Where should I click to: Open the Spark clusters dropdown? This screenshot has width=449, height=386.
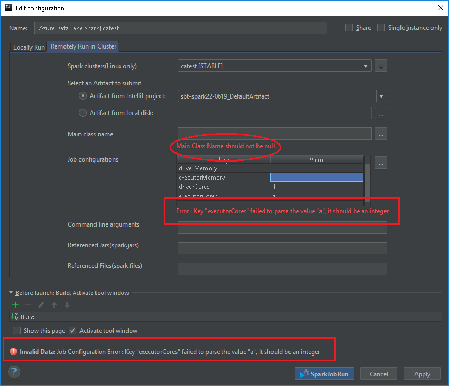tap(365, 66)
